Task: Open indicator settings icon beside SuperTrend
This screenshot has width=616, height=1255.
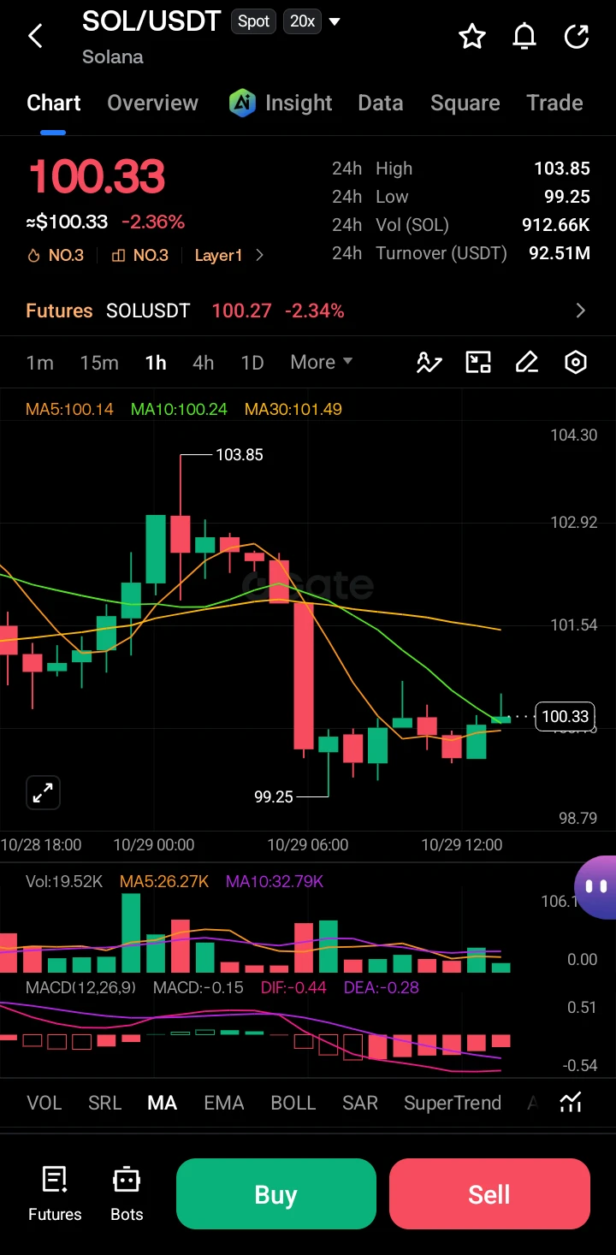Action: (571, 1103)
